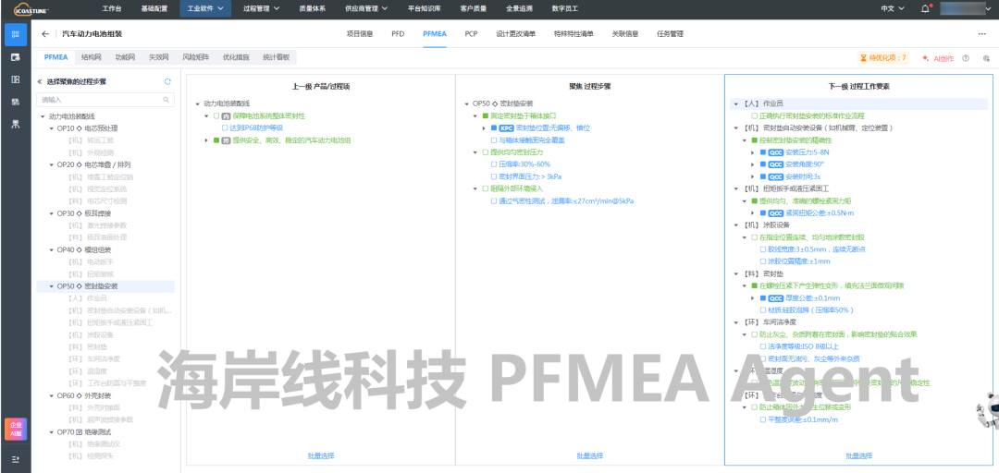Click QCC badge on 紧固扭矩公差 row
This screenshot has height=473, width=999.
coord(776,213)
